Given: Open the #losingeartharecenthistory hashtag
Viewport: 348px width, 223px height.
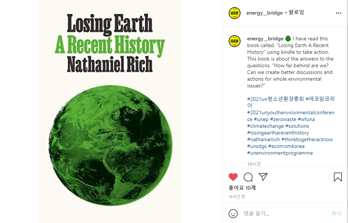Looking at the screenshot, I should [278, 133].
